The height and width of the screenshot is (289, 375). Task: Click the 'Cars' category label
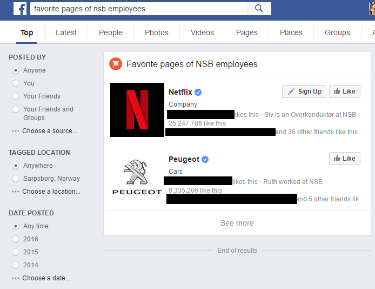point(176,172)
